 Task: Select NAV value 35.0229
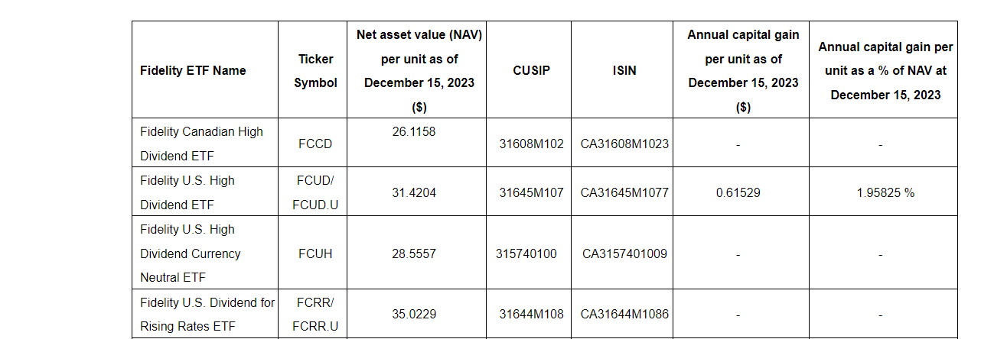414,315
